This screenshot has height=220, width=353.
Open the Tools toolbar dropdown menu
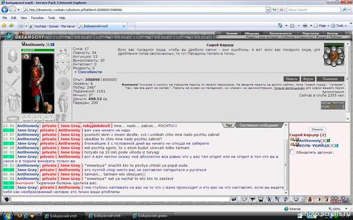[339, 26]
